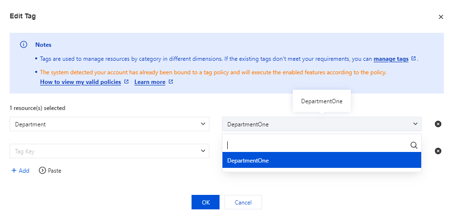The height and width of the screenshot is (219, 455).
Task: Collapse the DepartmentOne tag value dropdown
Action: (x=321, y=124)
